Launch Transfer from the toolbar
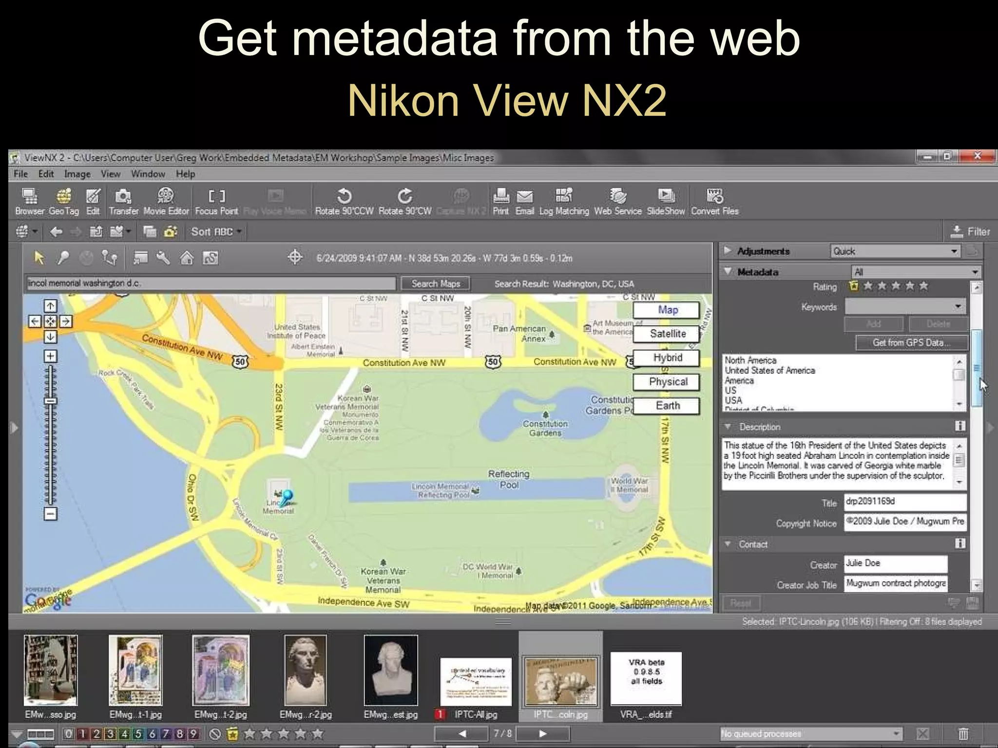 123,202
